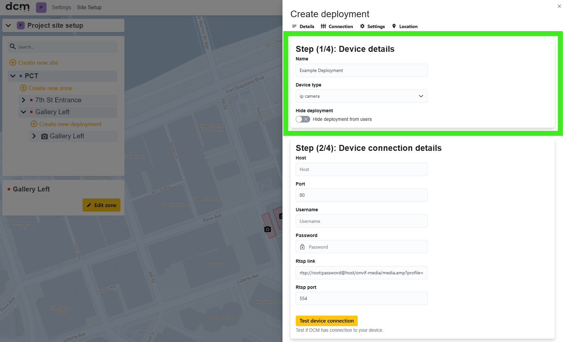Image resolution: width=563 pixels, height=342 pixels.
Task: Select 7th St Entrance zone row
Action: coord(68,100)
